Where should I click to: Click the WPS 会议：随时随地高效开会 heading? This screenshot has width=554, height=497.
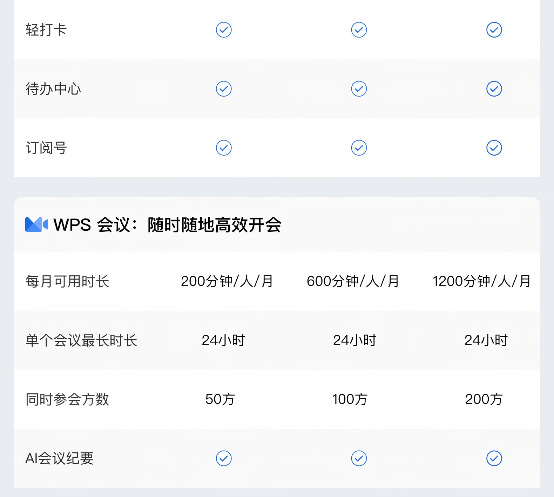coord(167,225)
